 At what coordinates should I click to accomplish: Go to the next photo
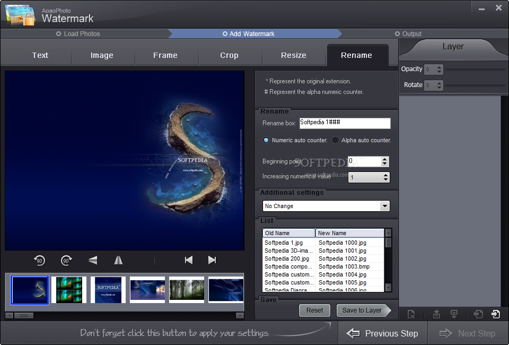pos(212,260)
